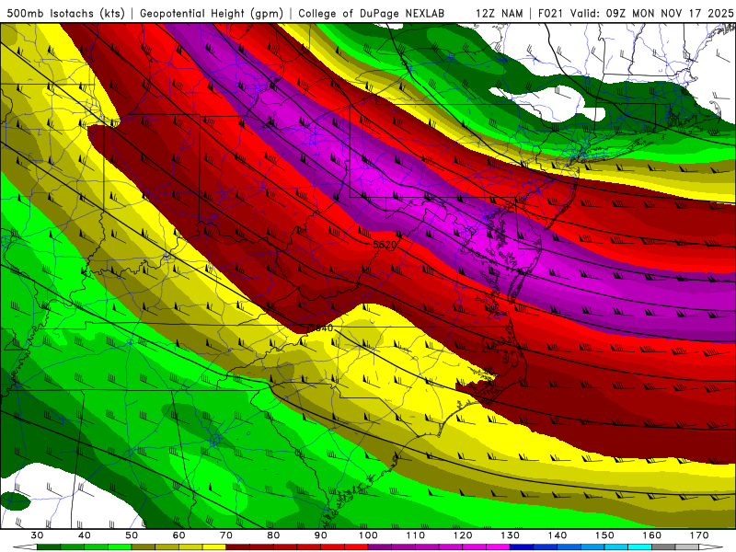
Task: Click the "12Z NAM" model run label
Action: click(x=499, y=14)
